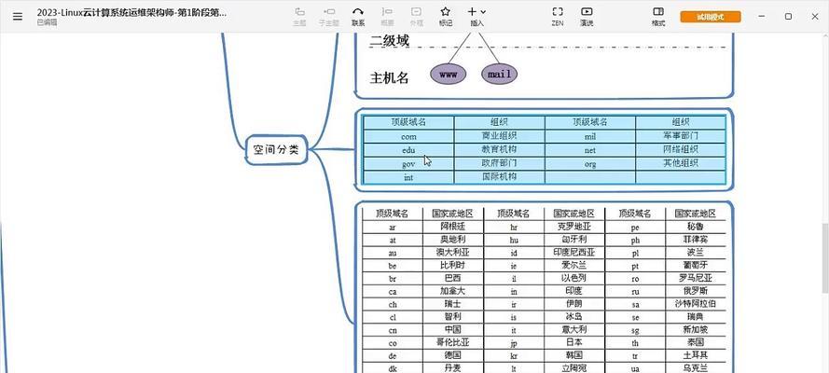Click the com cell in table
The image size is (829, 373).
pyautogui.click(x=408, y=136)
